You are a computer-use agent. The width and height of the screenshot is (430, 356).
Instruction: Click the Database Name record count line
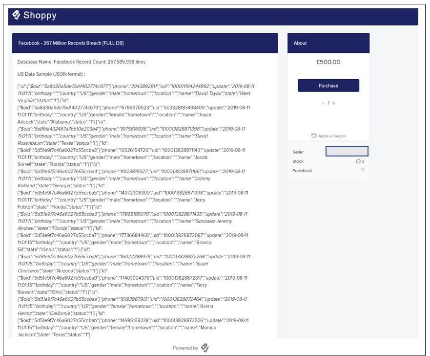coord(82,62)
